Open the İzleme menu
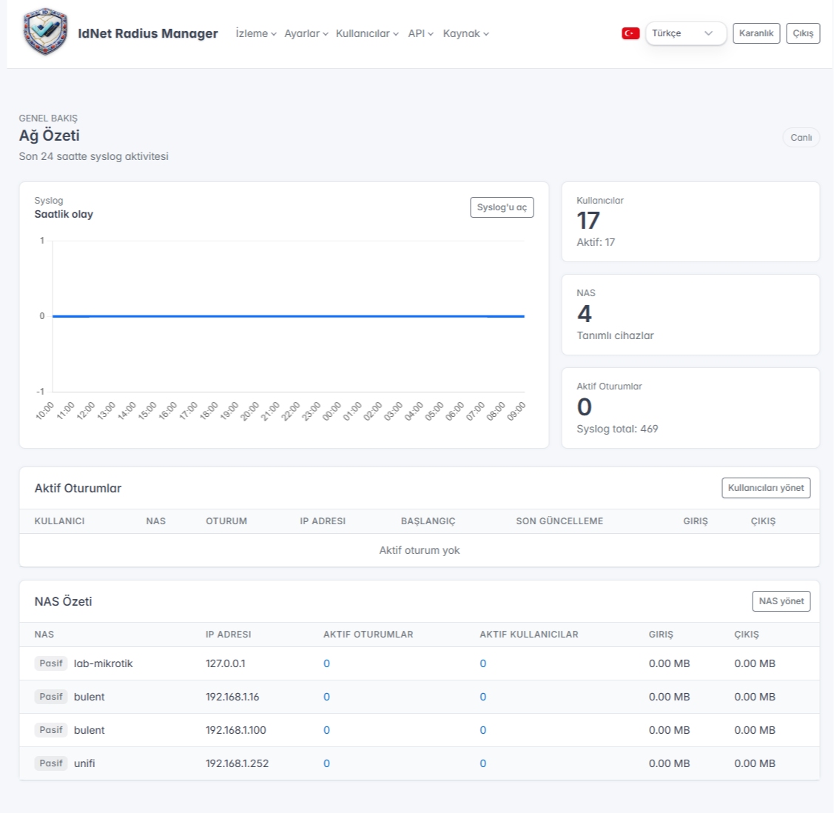This screenshot has height=813, width=834. [255, 33]
